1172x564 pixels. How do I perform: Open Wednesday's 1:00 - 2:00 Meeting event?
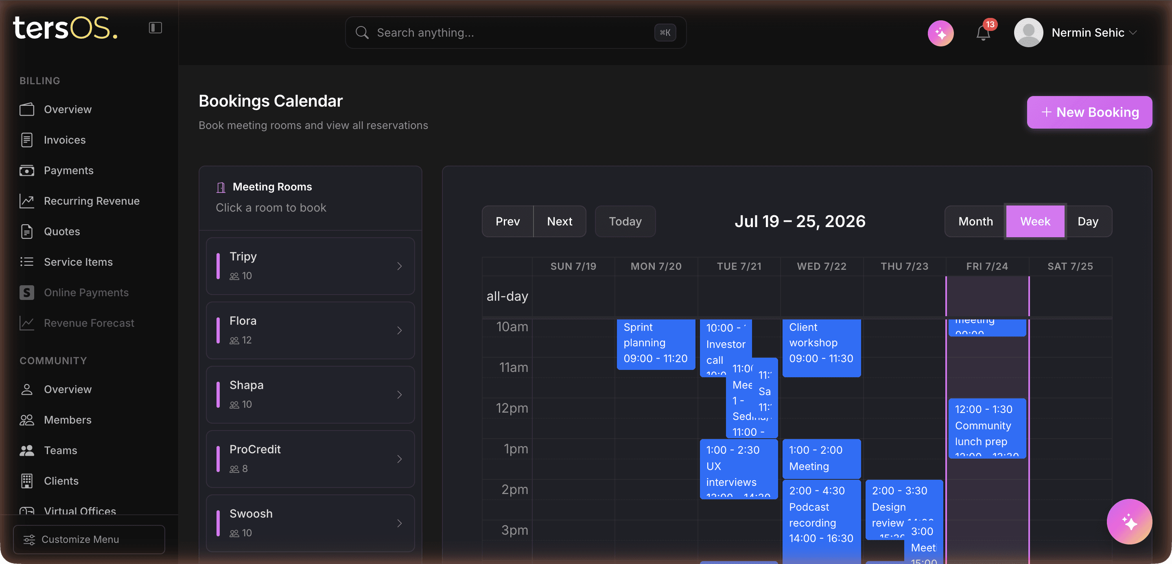pyautogui.click(x=821, y=459)
